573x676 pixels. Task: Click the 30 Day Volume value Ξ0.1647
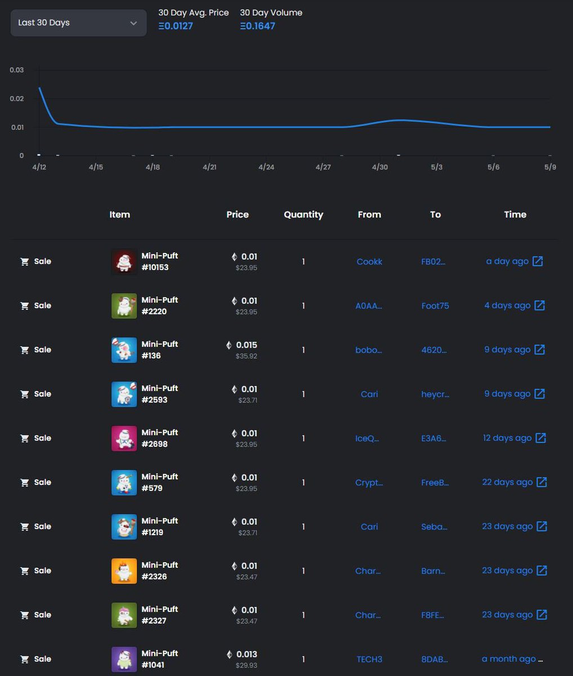[257, 26]
